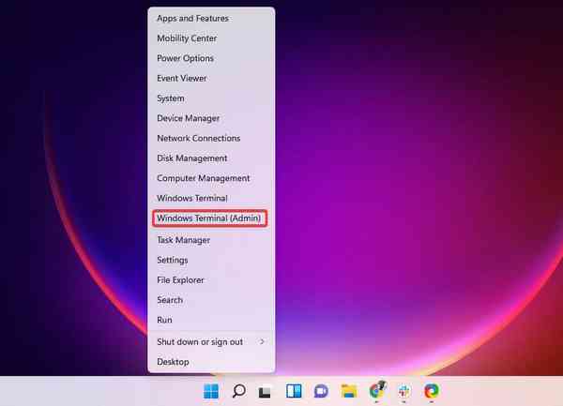Open Computer Management
Viewport: 563px width, 406px height.
tap(204, 178)
